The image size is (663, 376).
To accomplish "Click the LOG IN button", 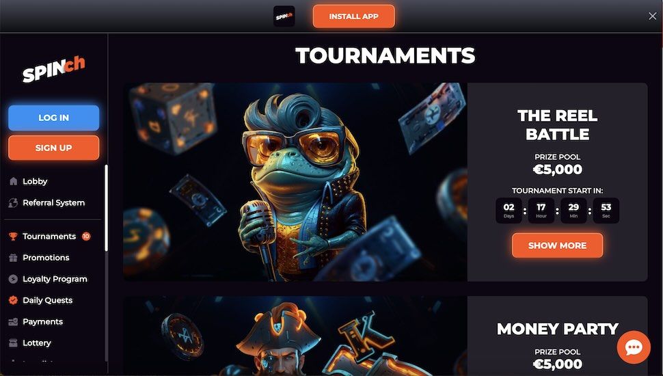I will (54, 118).
